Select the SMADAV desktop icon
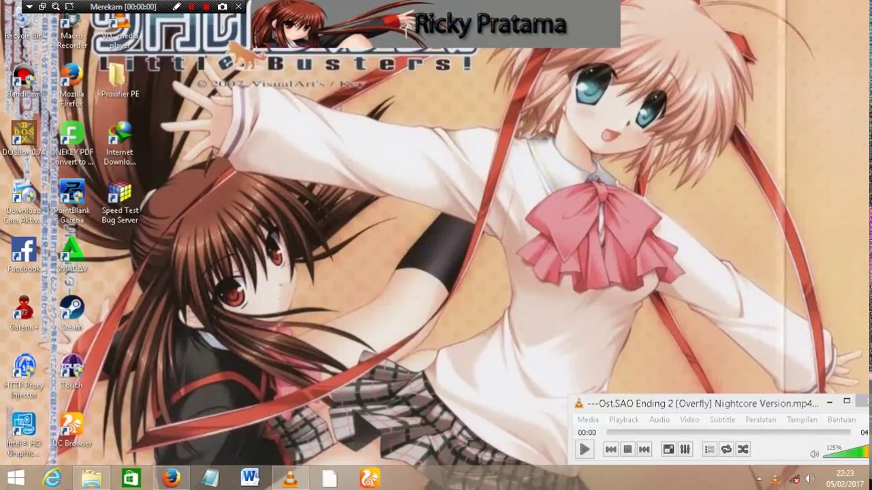The width and height of the screenshot is (872, 490). (x=72, y=256)
